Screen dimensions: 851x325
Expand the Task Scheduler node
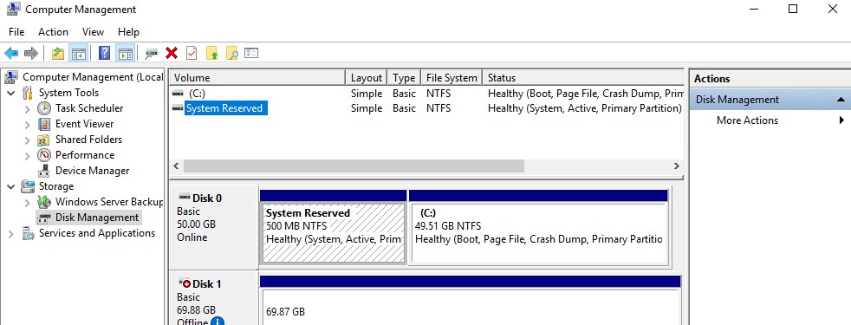(x=27, y=109)
